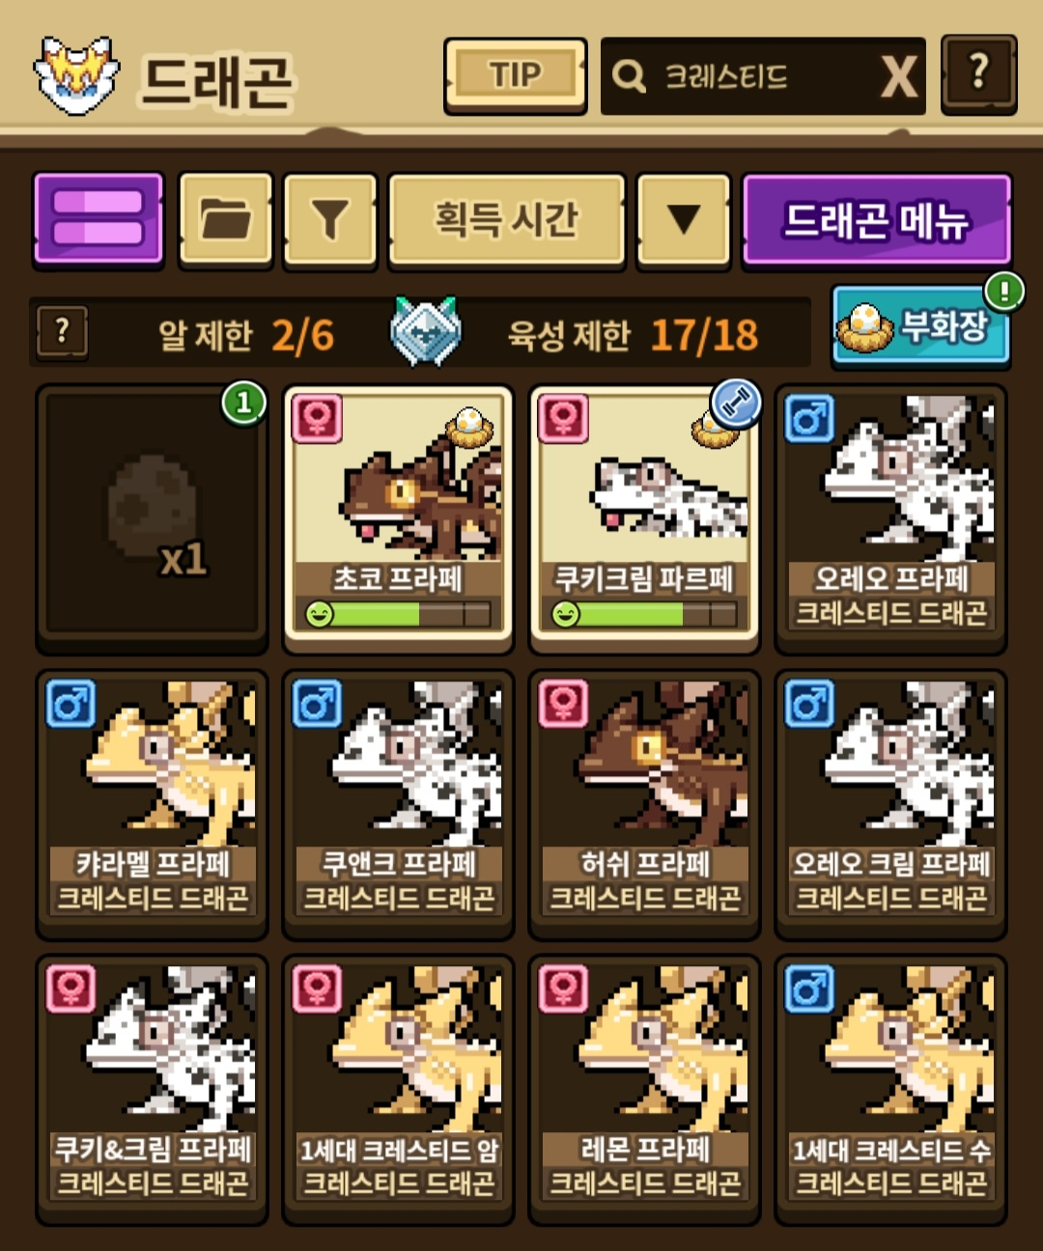The height and width of the screenshot is (1251, 1043).
Task: Expand the 획득 시간 sort dropdown
Action: (507, 219)
